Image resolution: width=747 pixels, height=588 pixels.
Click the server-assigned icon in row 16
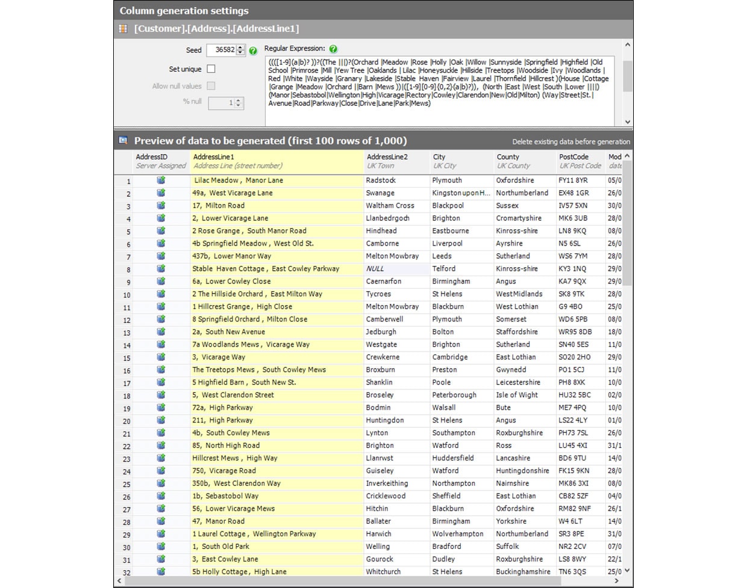pos(161,370)
